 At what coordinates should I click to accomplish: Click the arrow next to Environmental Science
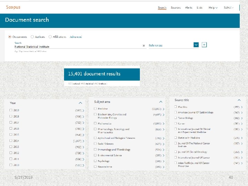pyautogui.click(x=164, y=155)
